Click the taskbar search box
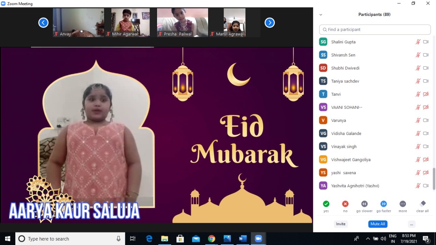Viewport: 436px width, 245px height. [x=71, y=239]
